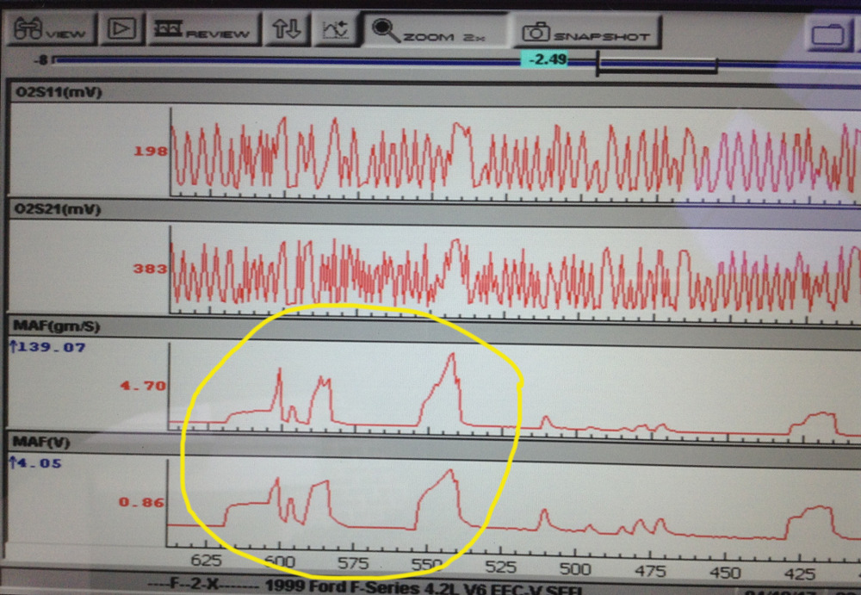The width and height of the screenshot is (861, 595).
Task: Select the O2S21(mV) parameter header
Action: coord(57,209)
